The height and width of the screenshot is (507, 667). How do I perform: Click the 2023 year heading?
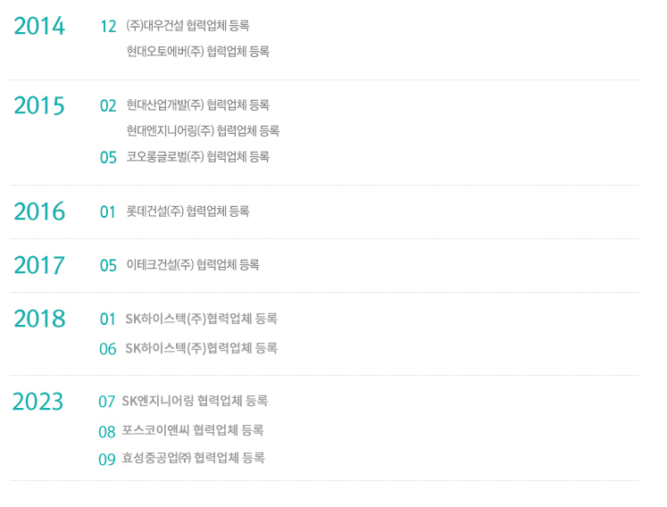point(38,401)
